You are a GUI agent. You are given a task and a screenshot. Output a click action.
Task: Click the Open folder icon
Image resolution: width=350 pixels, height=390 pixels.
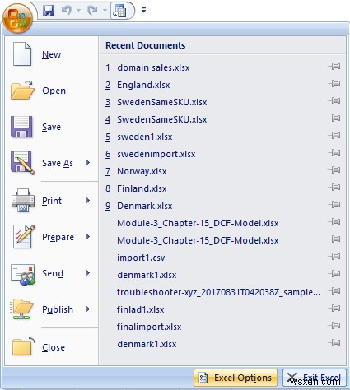pyautogui.click(x=22, y=90)
